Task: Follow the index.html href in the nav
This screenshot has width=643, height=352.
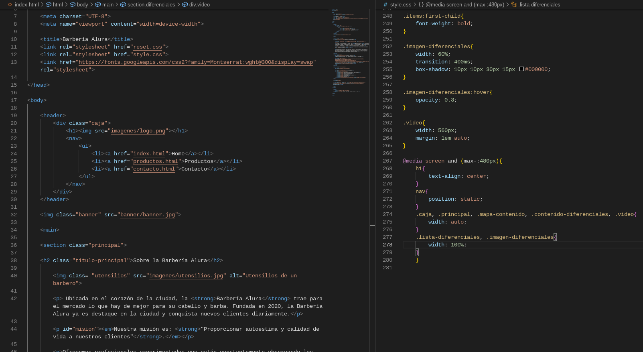Action: 149,154
